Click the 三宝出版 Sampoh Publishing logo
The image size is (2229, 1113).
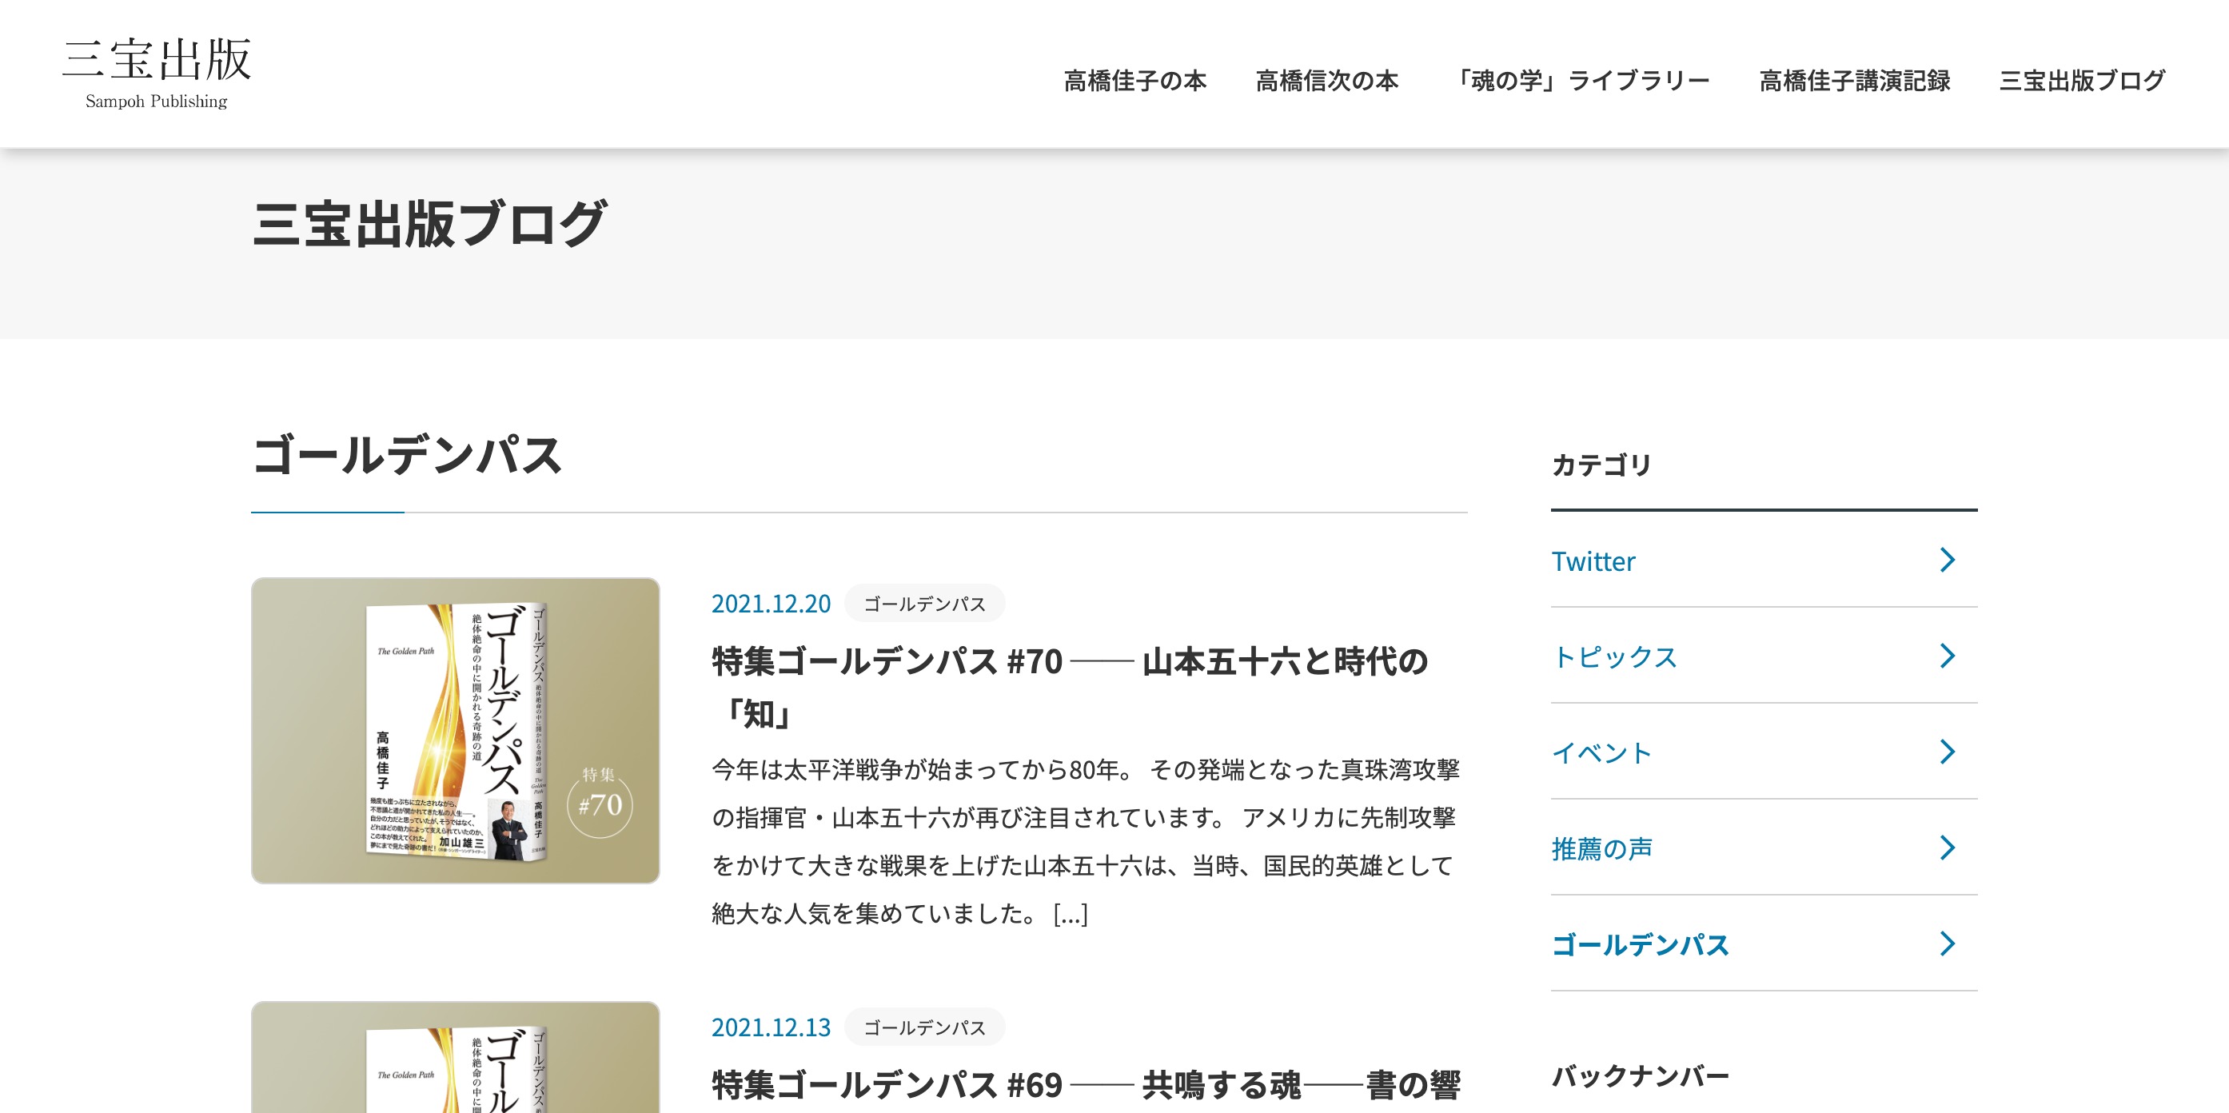(x=157, y=73)
